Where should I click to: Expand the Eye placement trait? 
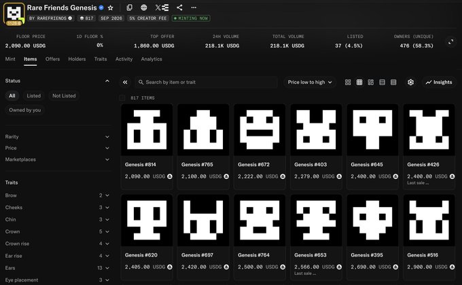(57, 280)
